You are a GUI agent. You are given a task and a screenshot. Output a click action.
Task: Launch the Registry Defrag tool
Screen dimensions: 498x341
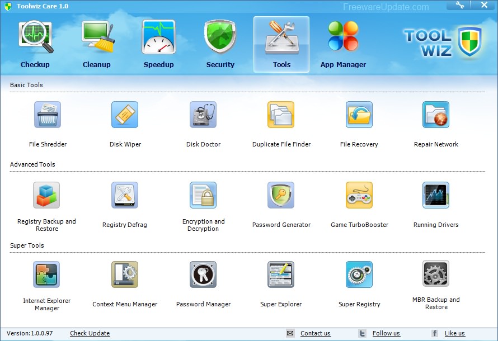coord(125,195)
